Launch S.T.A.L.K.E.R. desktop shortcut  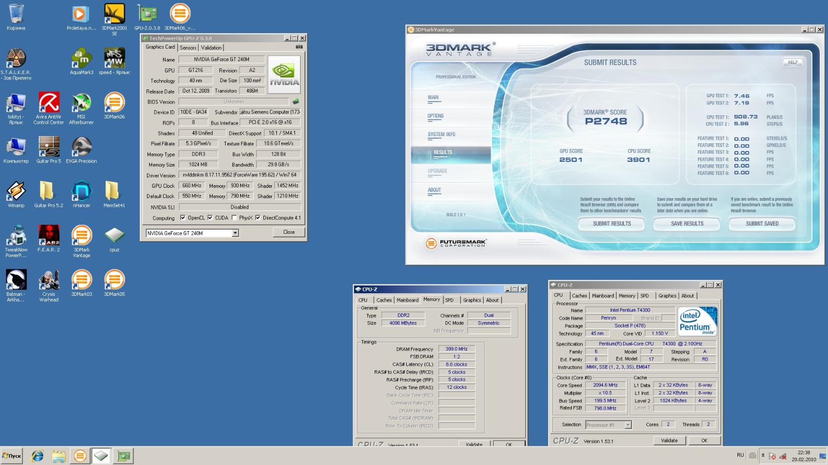(16, 64)
